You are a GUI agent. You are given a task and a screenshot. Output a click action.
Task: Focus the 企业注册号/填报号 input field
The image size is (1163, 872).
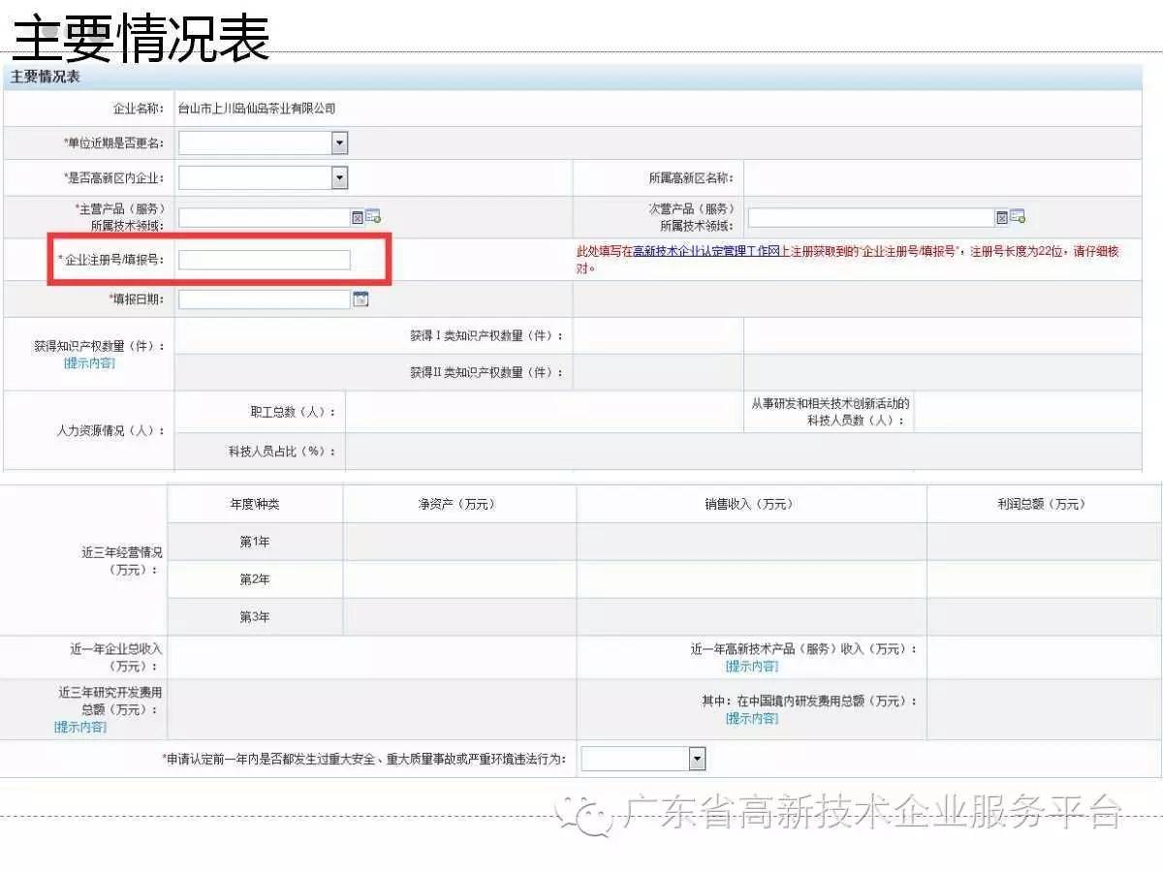pos(264,260)
